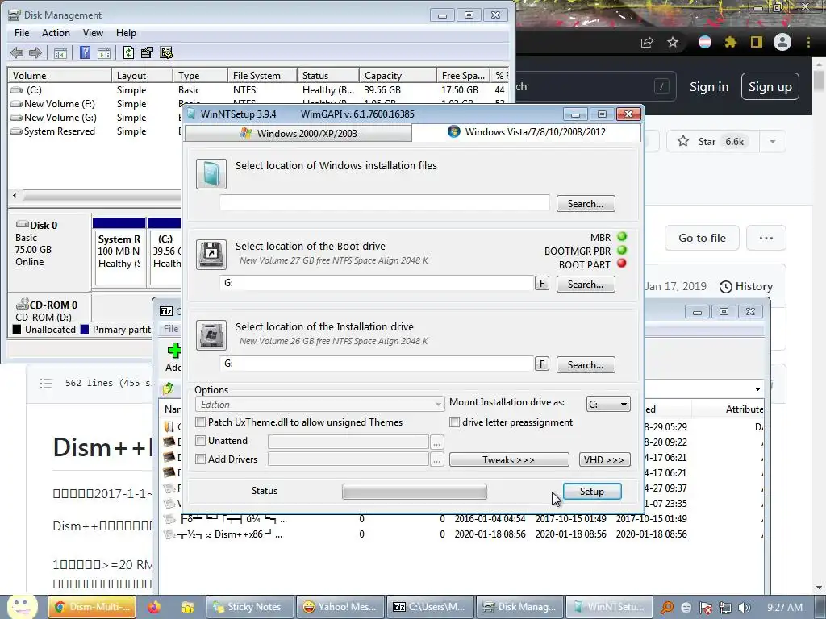The width and height of the screenshot is (826, 619).
Task: Open the View menu in Disk Management
Action: [x=93, y=32]
